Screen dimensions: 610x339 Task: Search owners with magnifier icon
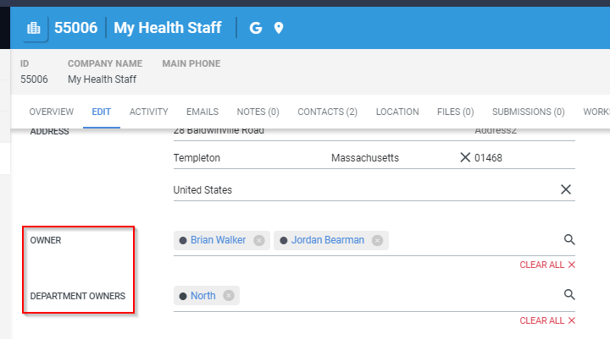coord(569,240)
